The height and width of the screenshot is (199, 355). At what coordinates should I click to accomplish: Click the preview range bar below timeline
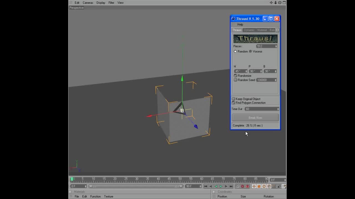(136, 186)
